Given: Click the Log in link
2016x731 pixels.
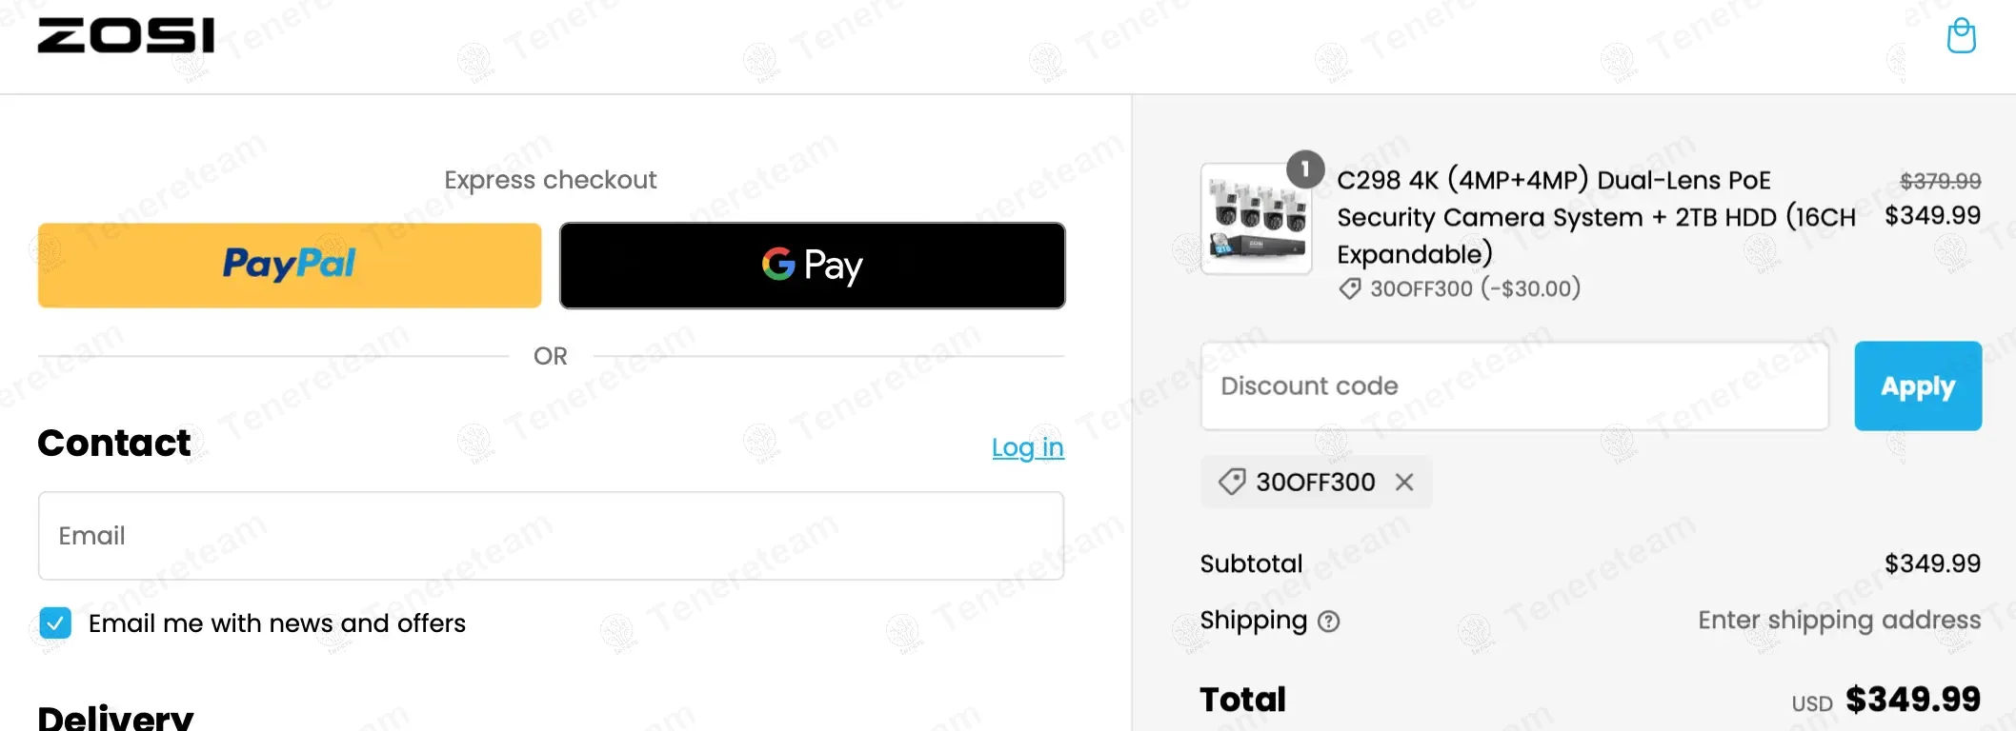Looking at the screenshot, I should [x=1027, y=447].
